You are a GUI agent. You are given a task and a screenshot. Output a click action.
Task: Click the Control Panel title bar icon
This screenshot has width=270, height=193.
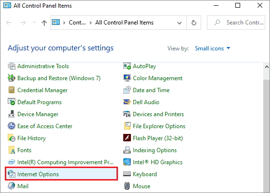coord(7,5)
